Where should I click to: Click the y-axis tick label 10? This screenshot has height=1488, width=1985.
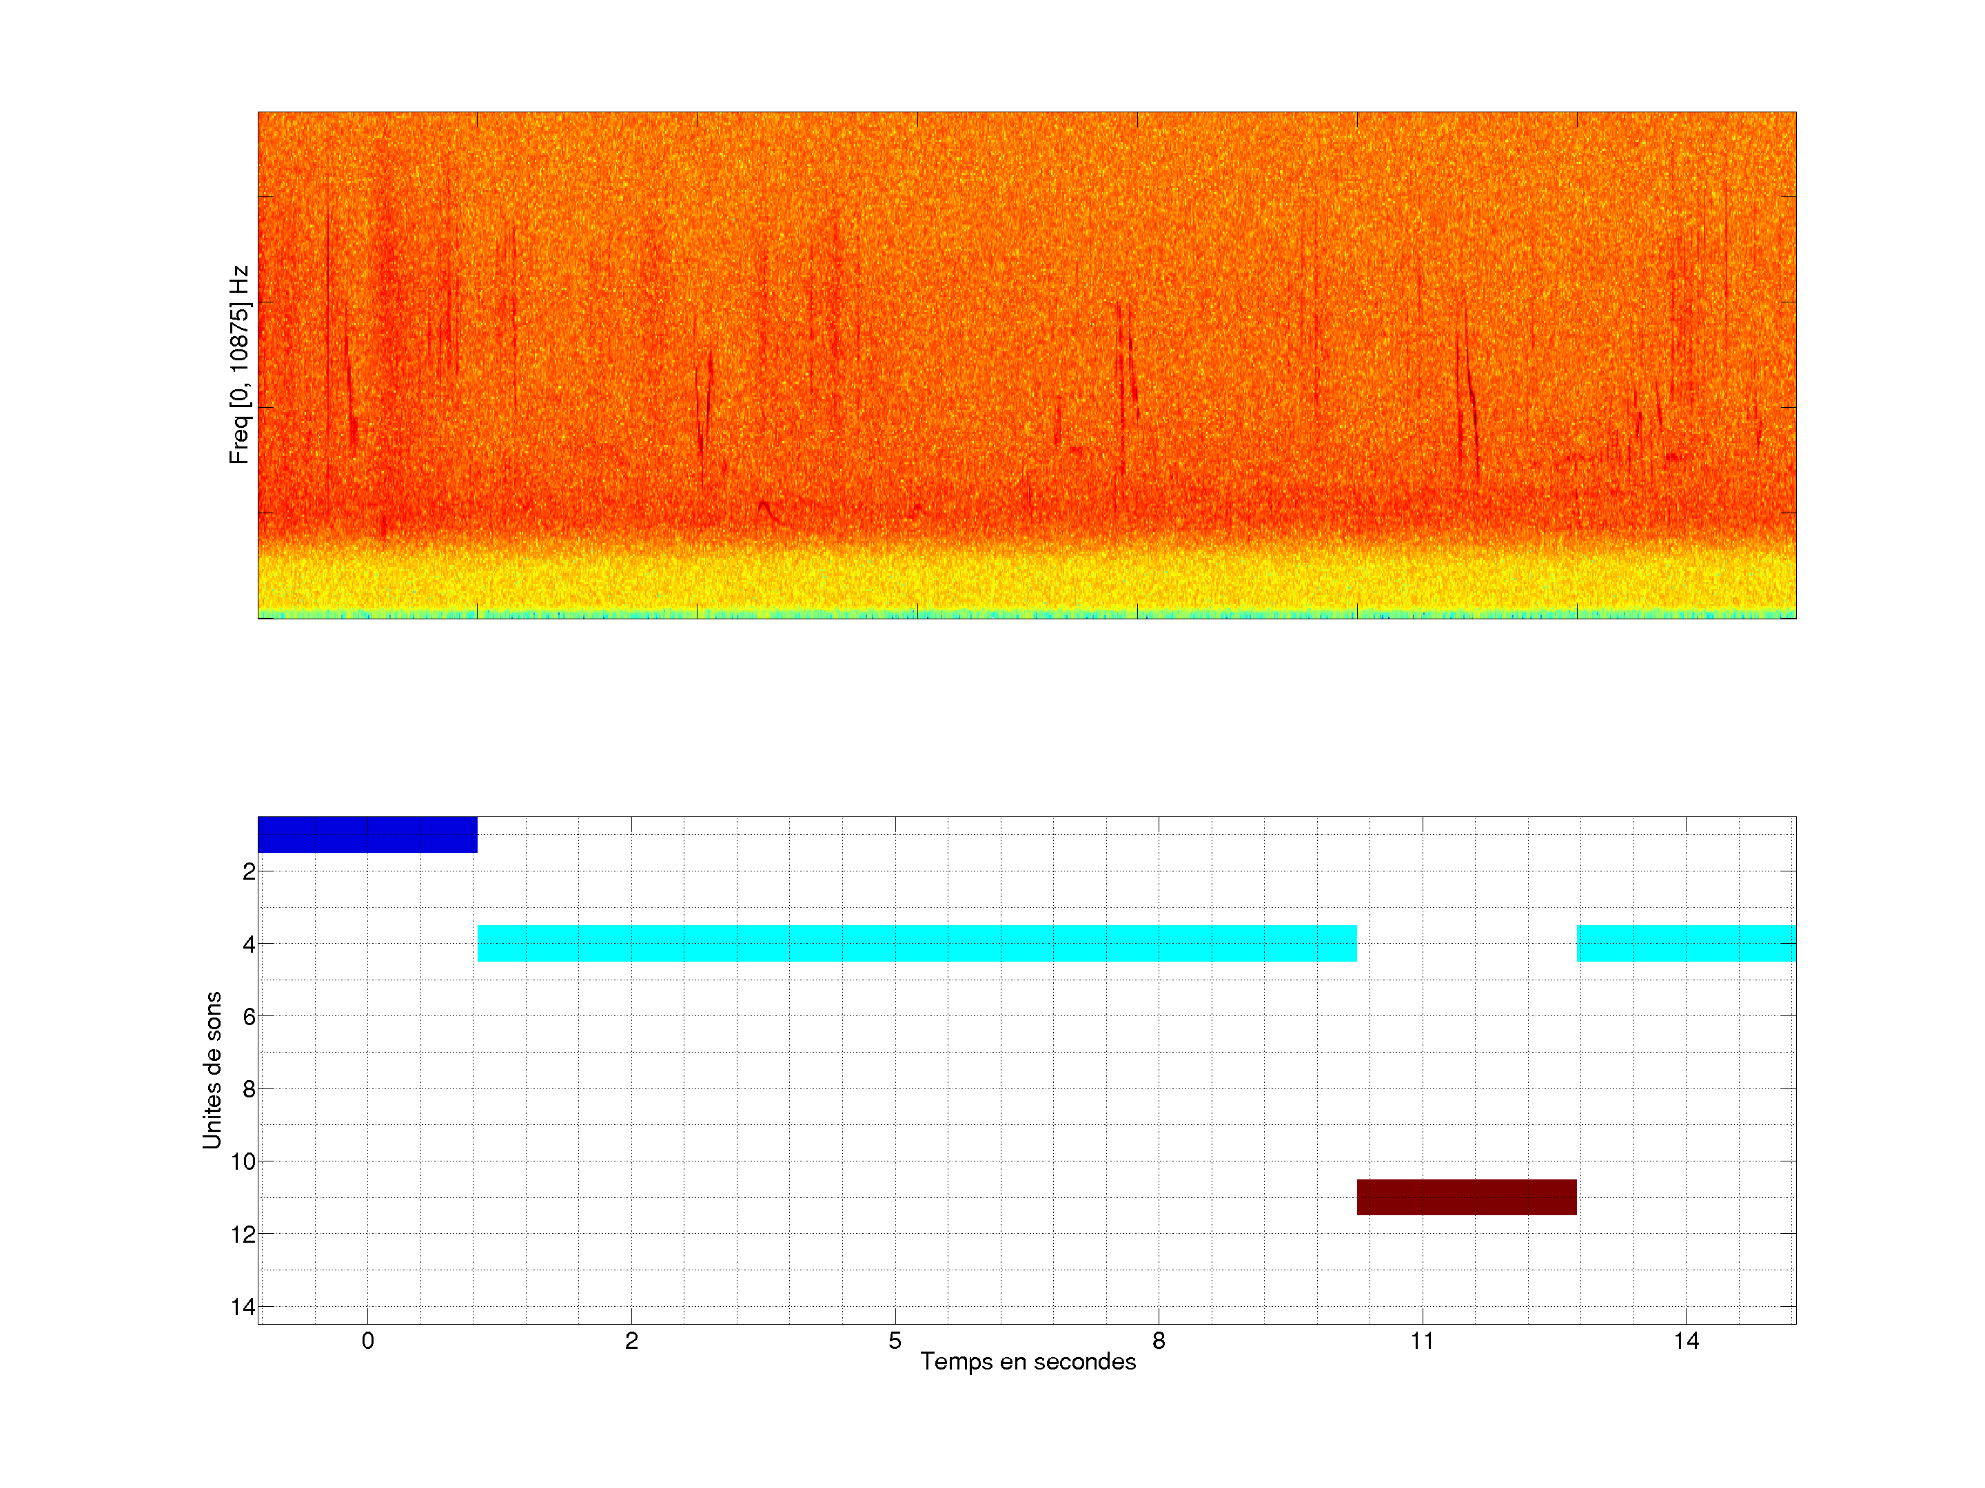click(243, 1161)
